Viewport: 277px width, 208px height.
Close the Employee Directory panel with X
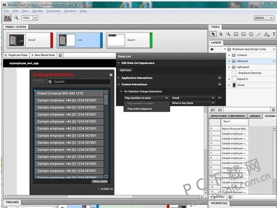pyautogui.click(x=111, y=75)
